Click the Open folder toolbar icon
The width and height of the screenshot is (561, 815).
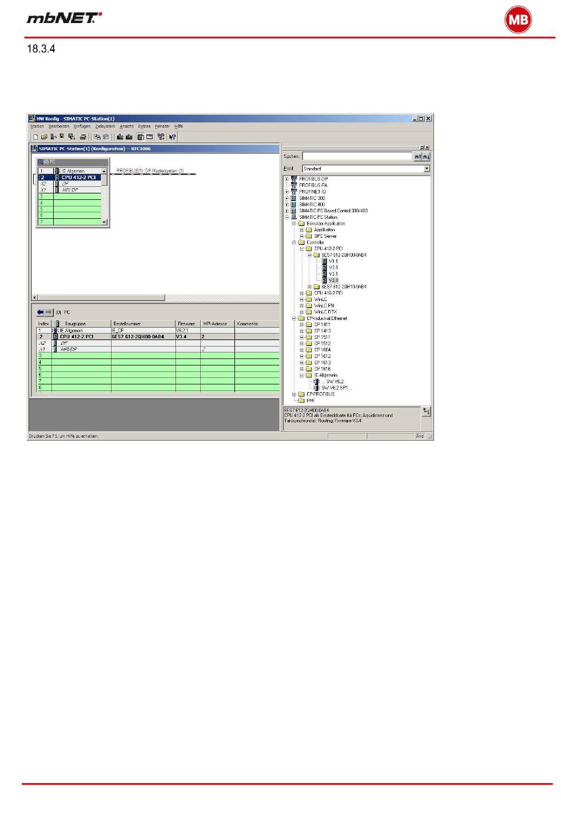click(44, 137)
